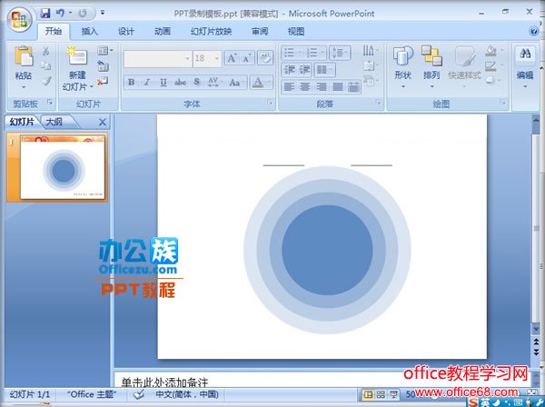Open the Shapes gallery

(x=402, y=65)
